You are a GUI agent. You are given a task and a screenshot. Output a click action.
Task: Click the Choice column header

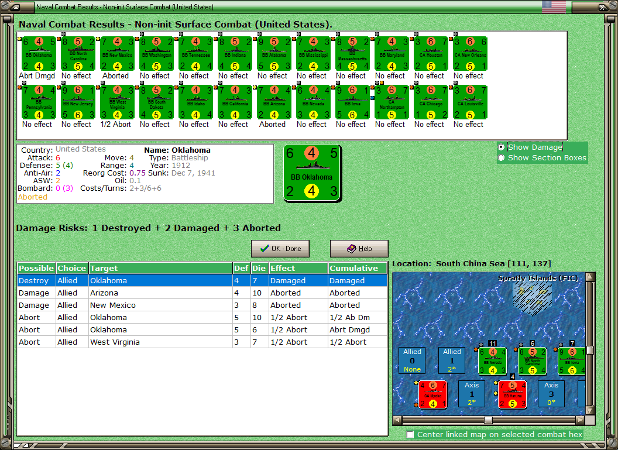click(72, 269)
